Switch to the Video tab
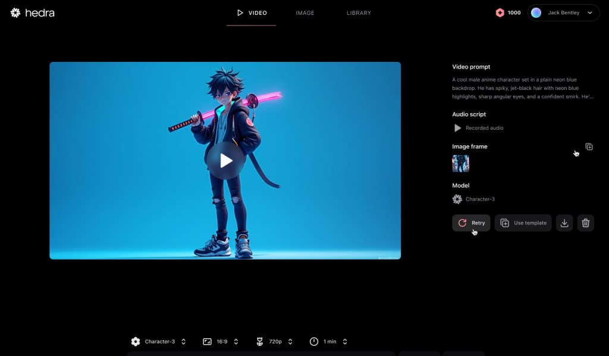The width and height of the screenshot is (609, 356). [252, 13]
